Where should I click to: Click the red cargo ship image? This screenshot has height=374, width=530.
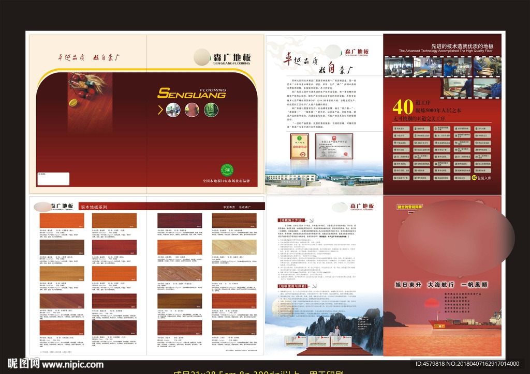point(465,321)
